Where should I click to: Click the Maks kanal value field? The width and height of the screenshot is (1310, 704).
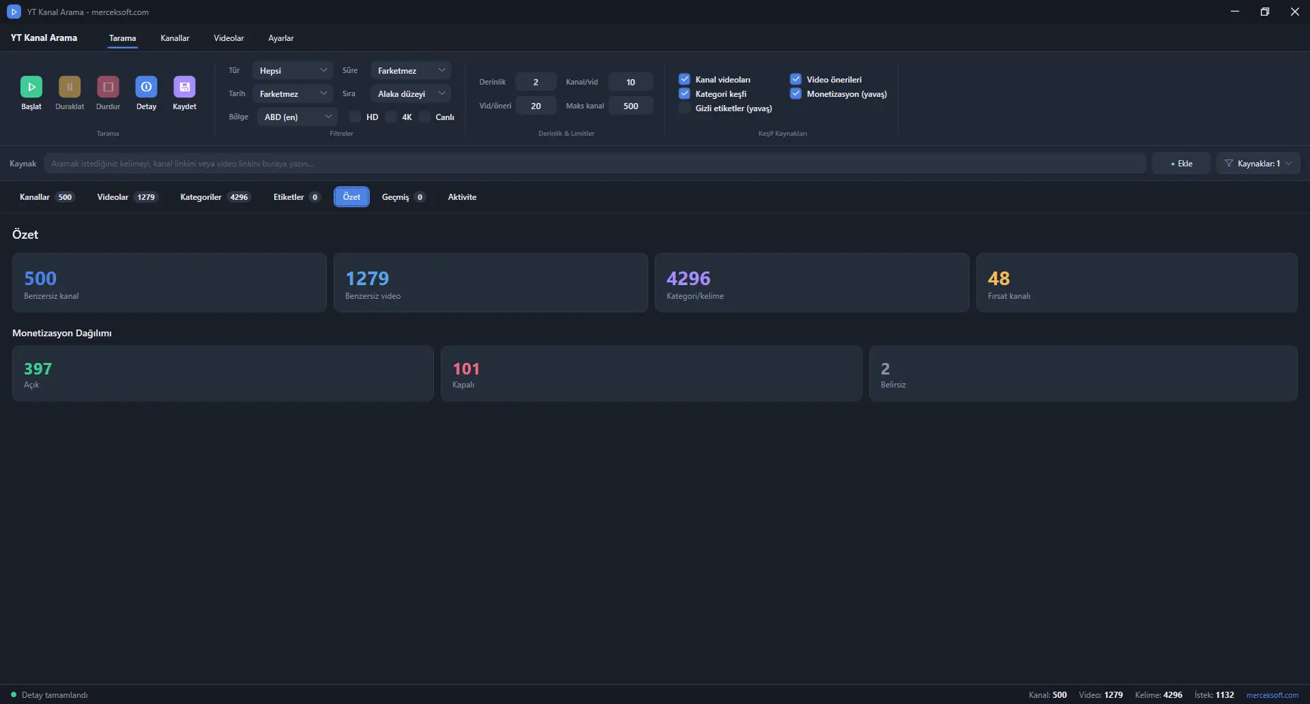point(630,106)
